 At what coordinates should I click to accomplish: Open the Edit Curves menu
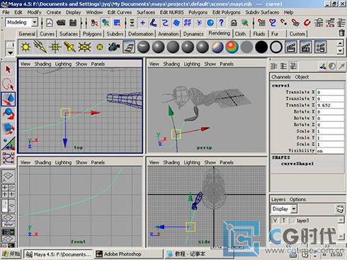coord(120,12)
